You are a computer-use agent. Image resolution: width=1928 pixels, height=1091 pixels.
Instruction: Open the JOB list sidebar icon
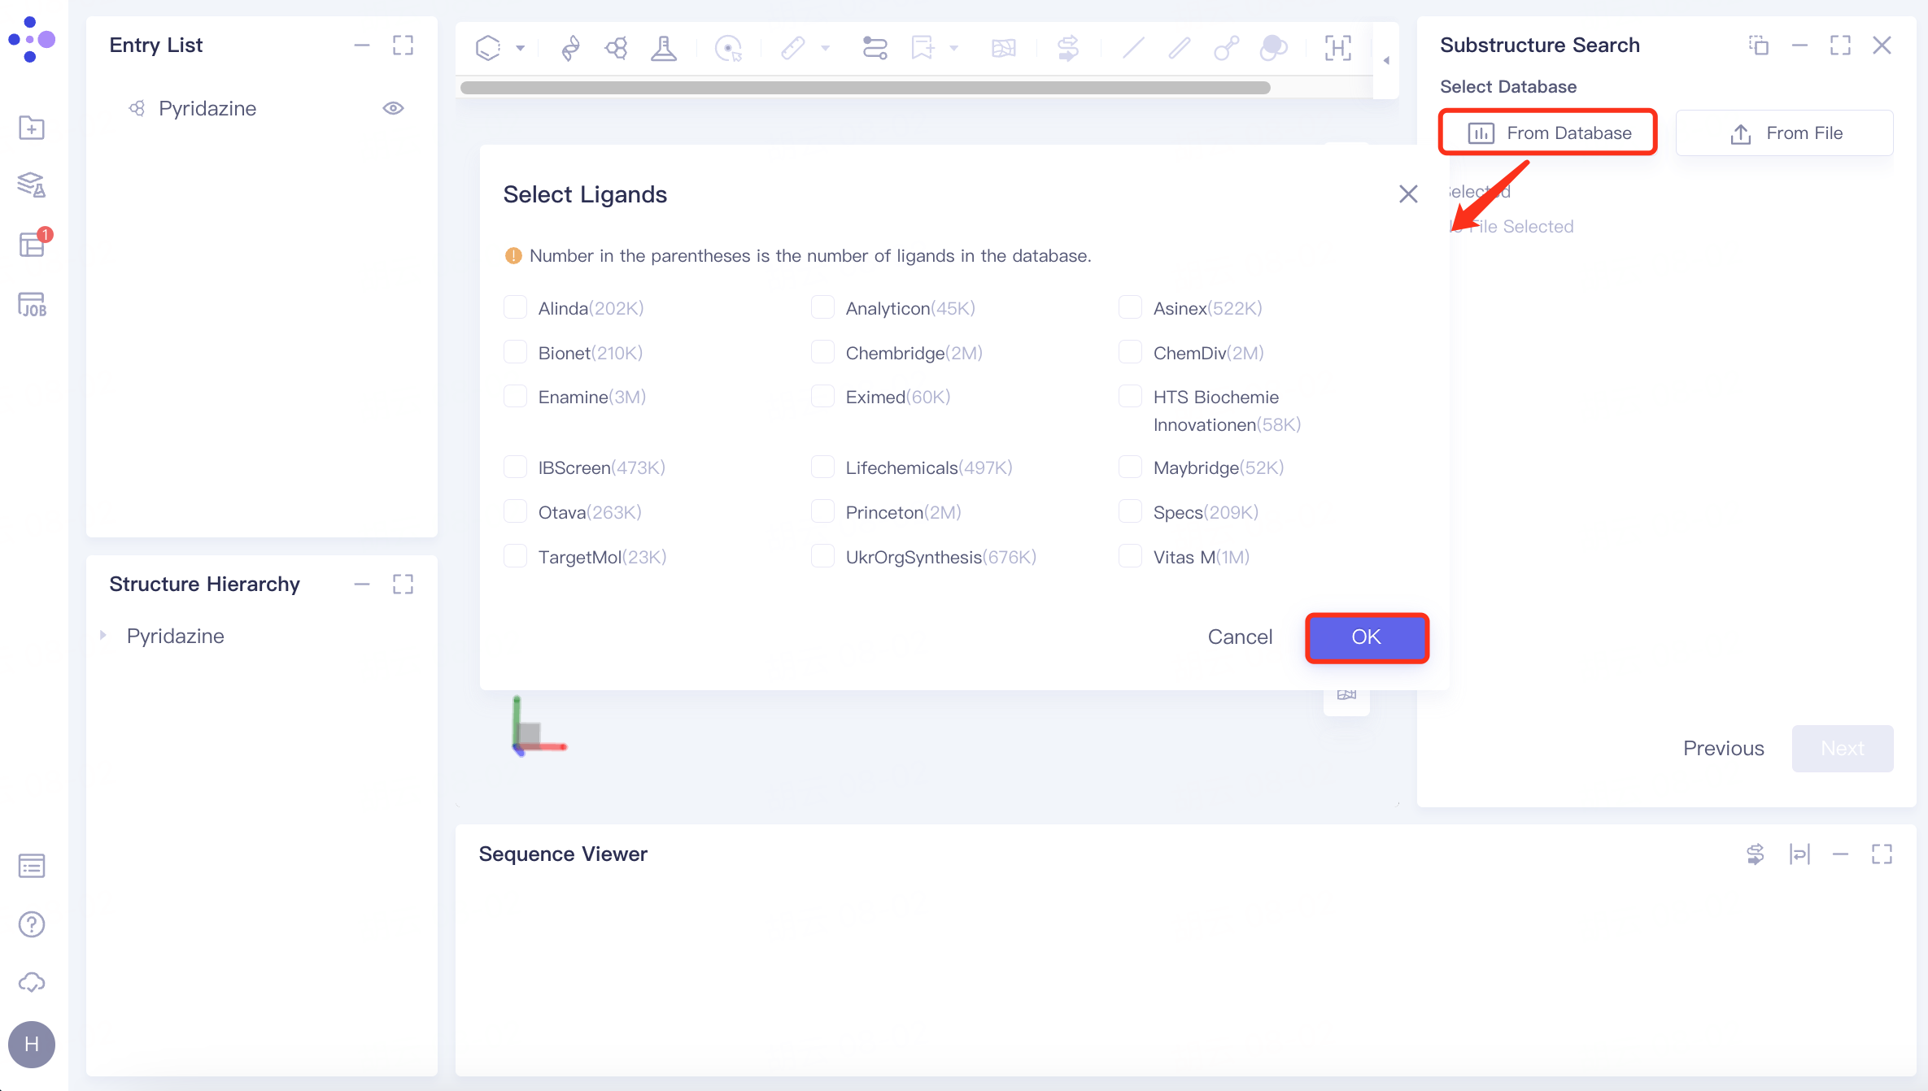tap(33, 305)
